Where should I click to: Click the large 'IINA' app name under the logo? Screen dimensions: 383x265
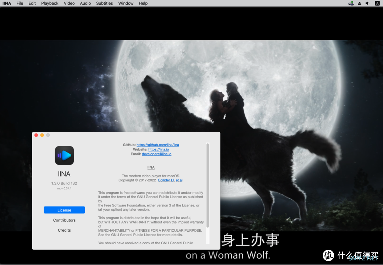64,174
